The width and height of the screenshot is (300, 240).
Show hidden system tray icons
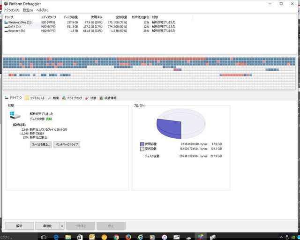click(x=281, y=238)
